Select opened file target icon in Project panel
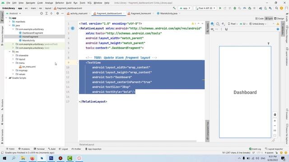Viewport: 289px width, 162px height. tap(42, 13)
